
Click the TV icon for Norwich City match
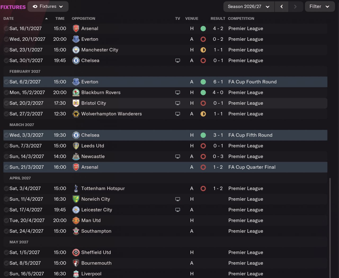coord(178,199)
